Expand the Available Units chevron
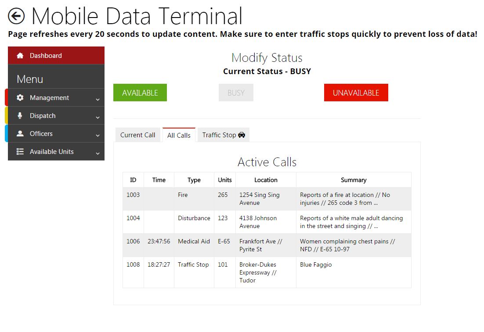The height and width of the screenshot is (332, 484). pos(98,153)
